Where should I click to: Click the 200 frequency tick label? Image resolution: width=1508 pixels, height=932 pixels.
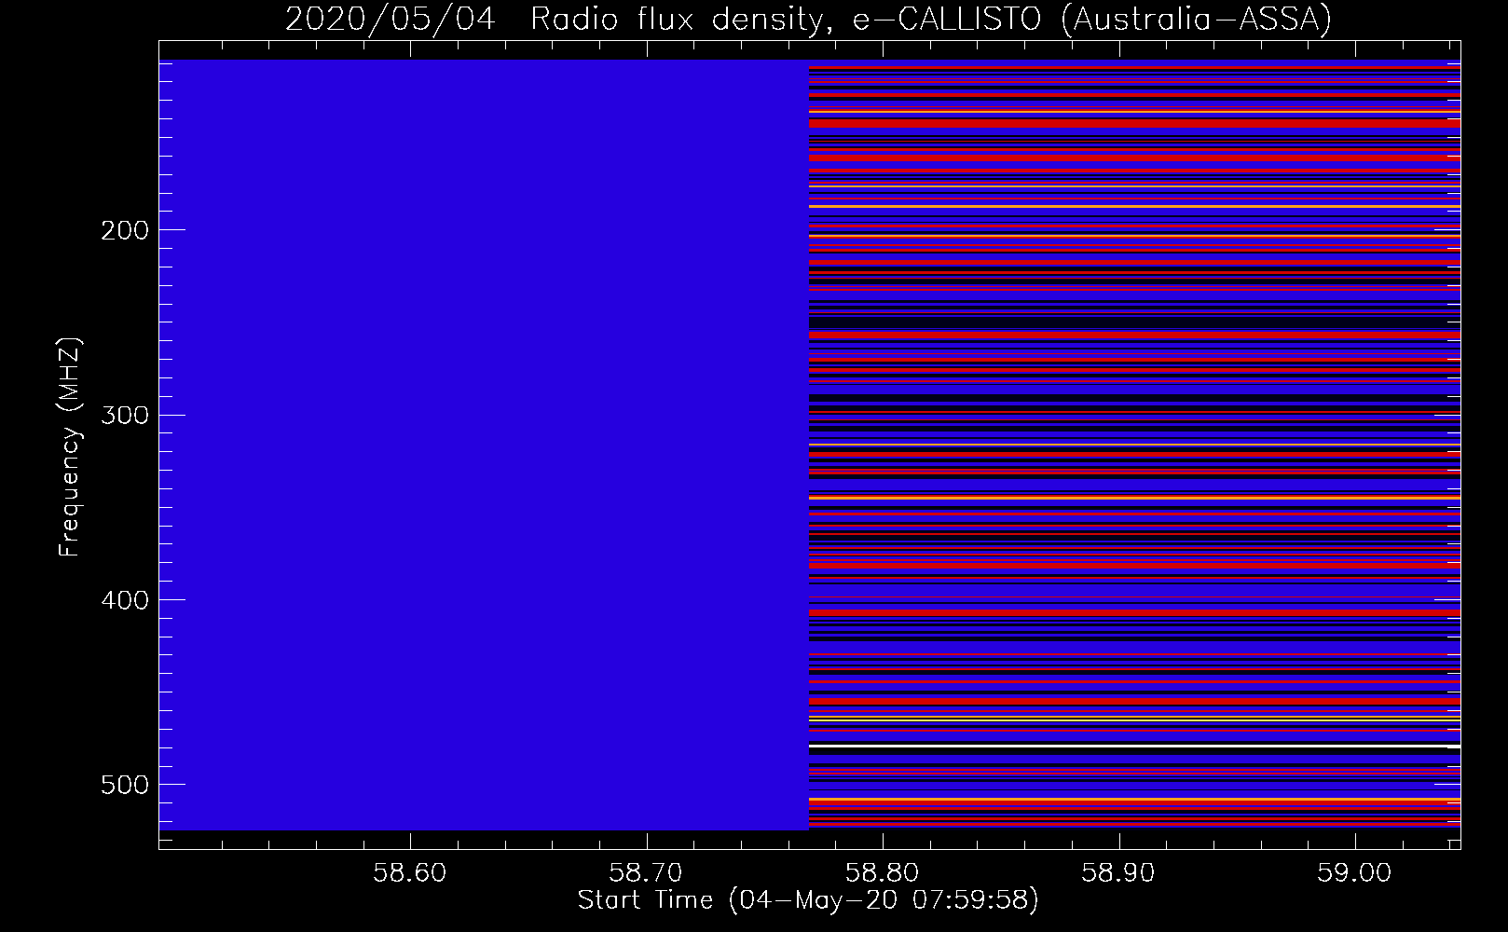[x=125, y=230]
